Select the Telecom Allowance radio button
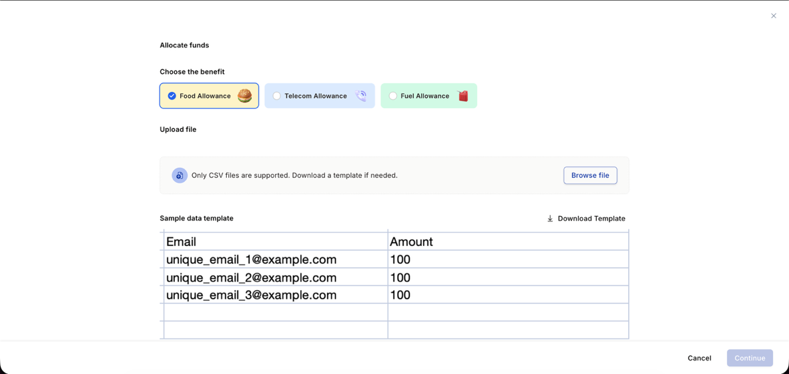Screen dimensions: 789x374 tap(277, 96)
